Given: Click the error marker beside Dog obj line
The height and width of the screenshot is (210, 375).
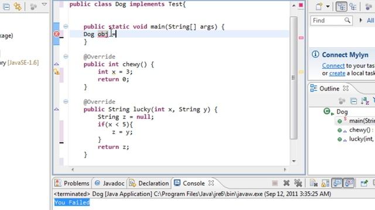Looking at the screenshot, I should (57, 34).
